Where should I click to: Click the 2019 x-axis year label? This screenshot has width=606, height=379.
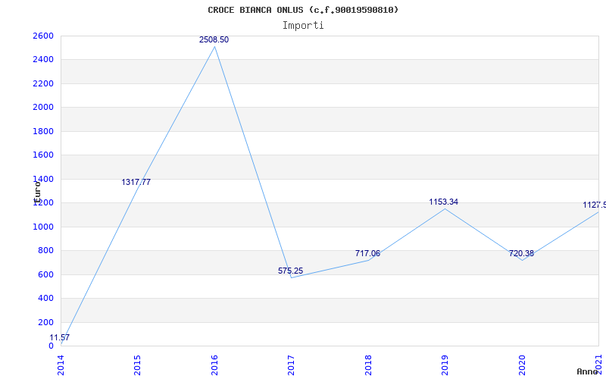[445, 365]
